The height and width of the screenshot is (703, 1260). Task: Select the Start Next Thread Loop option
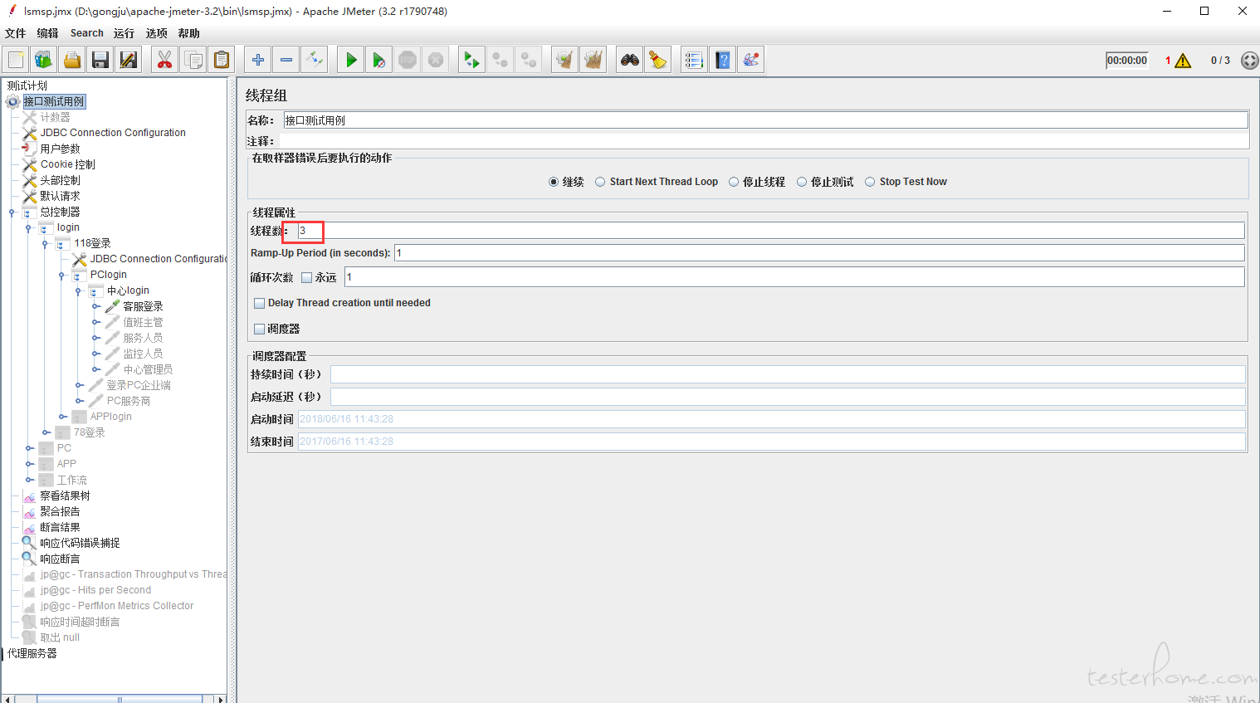tap(600, 182)
